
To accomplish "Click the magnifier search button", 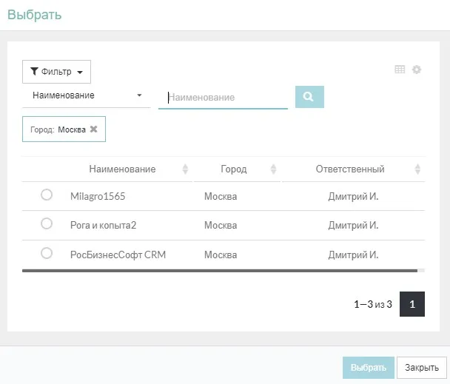I will pos(309,97).
